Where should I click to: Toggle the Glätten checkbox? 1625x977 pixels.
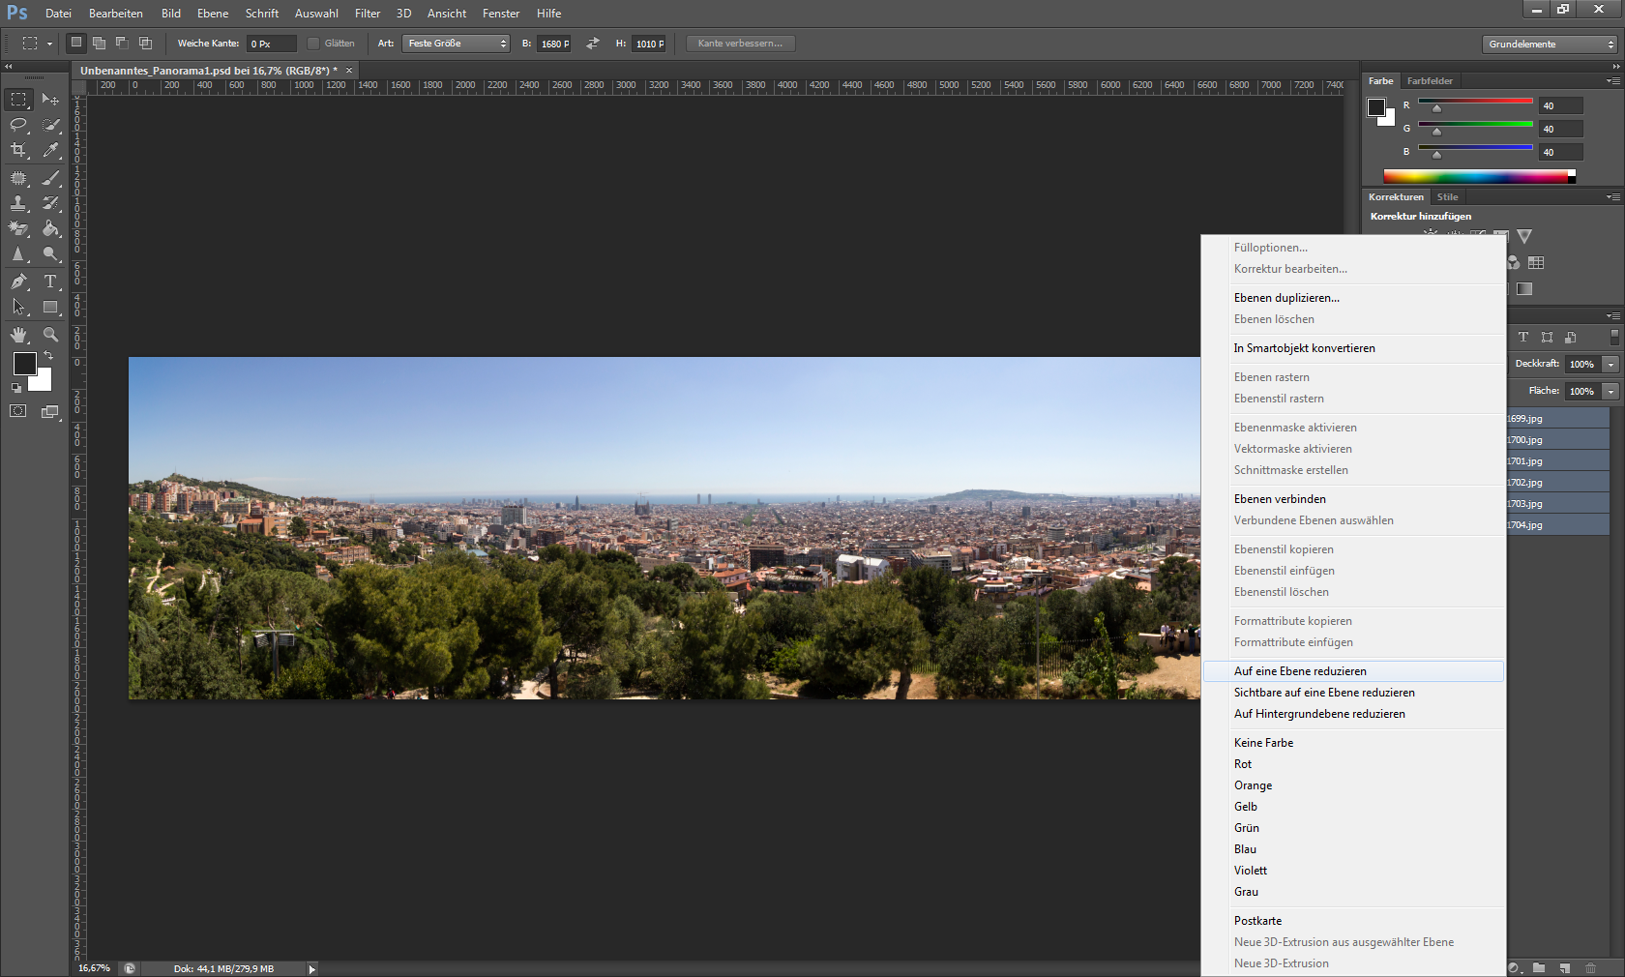pos(313,44)
